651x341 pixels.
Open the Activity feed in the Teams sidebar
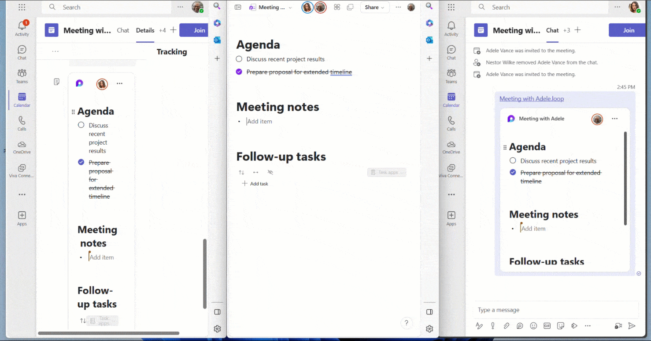coord(21,26)
